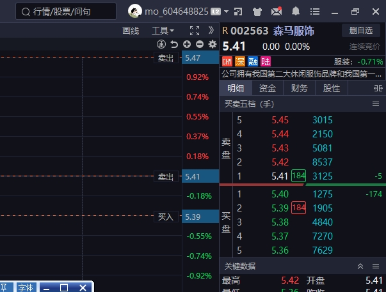Collapse the 关键数据 panel with chevron
386x292 pixels.
[360, 266]
